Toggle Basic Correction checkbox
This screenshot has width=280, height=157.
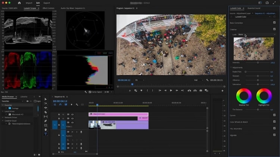click(274, 22)
